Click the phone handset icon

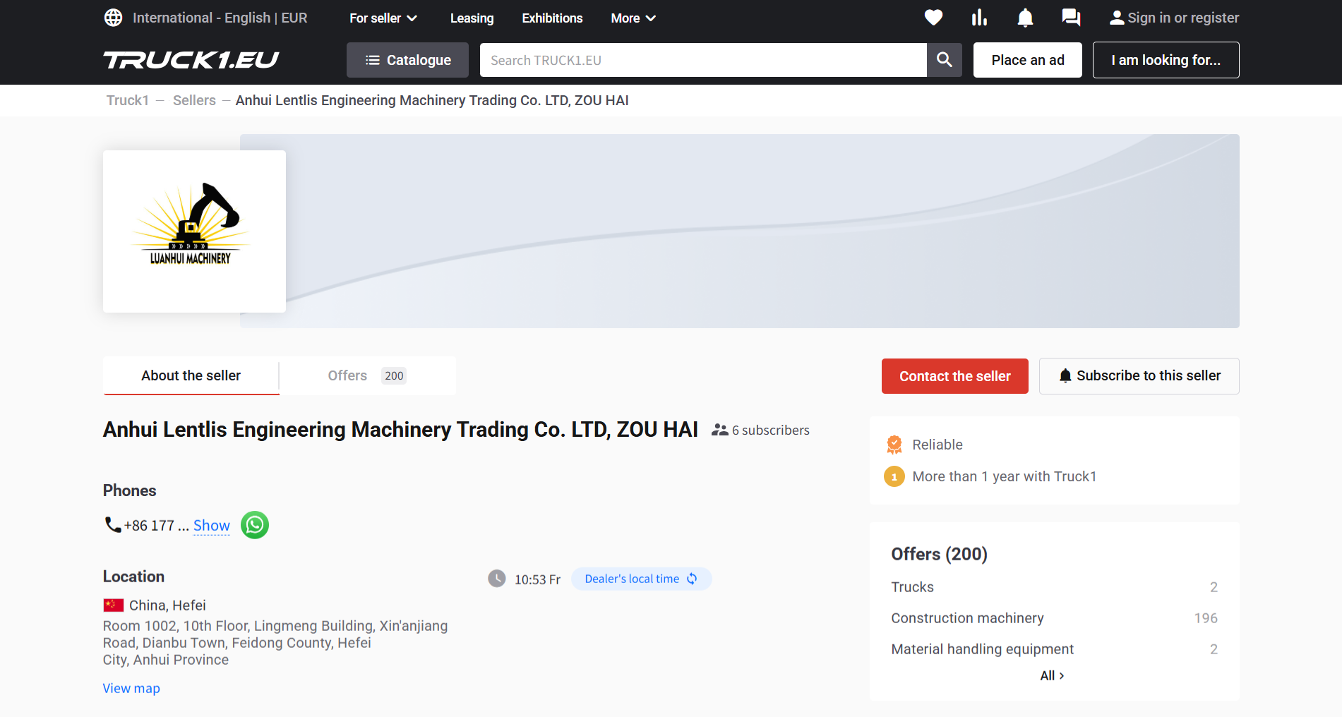113,525
